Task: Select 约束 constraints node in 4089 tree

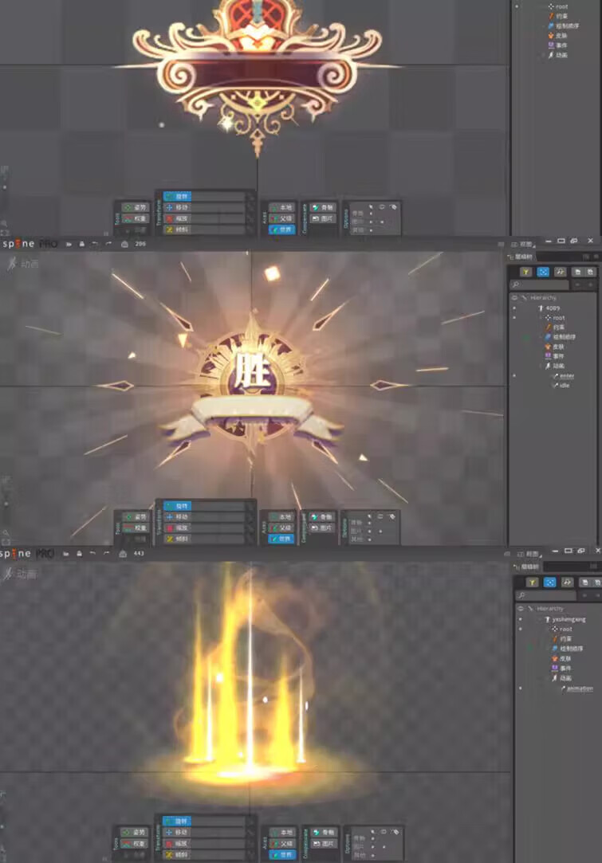Action: 555,328
